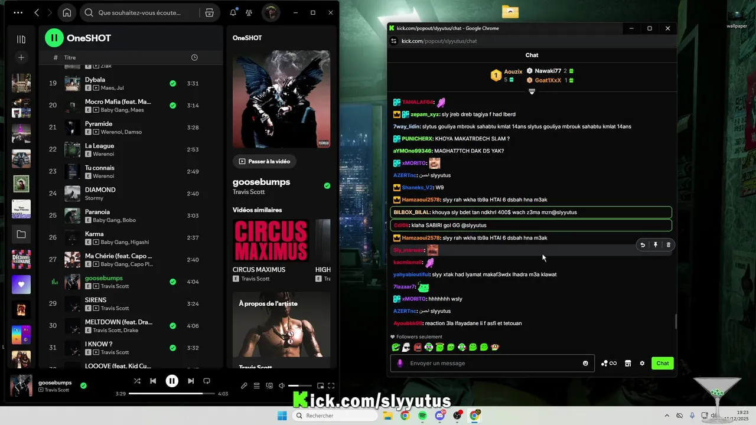Select track 24 DIAMOND
The image size is (756, 425).
click(x=131, y=194)
